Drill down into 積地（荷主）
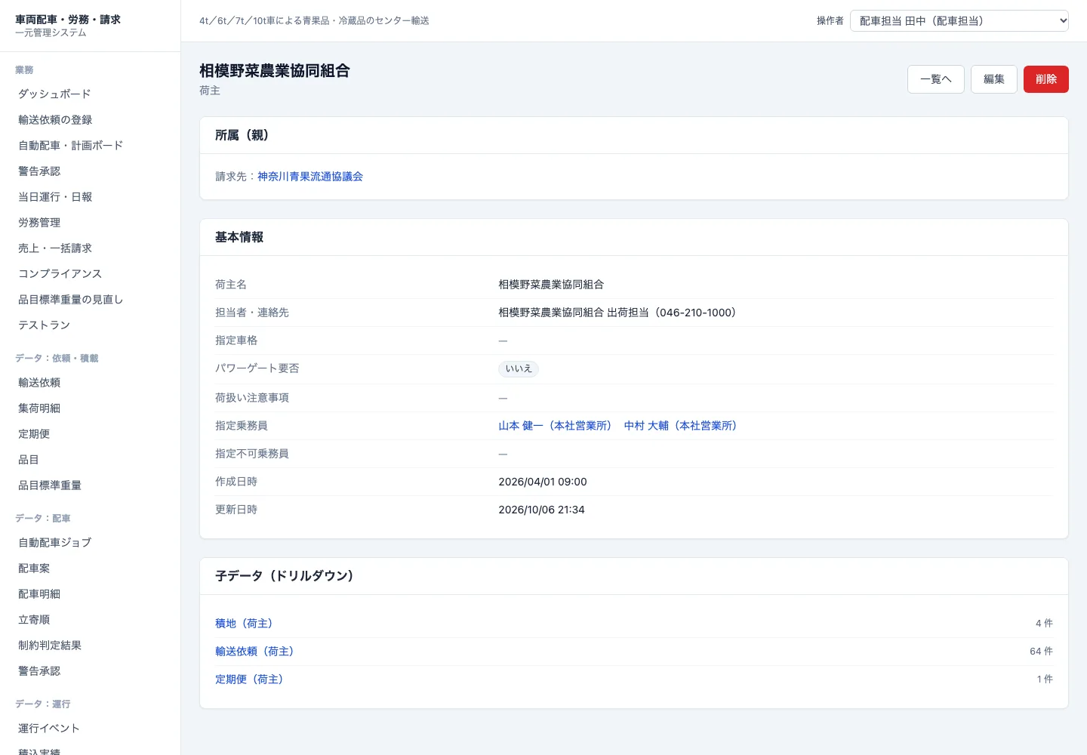Viewport: 1087px width, 755px height. point(244,624)
